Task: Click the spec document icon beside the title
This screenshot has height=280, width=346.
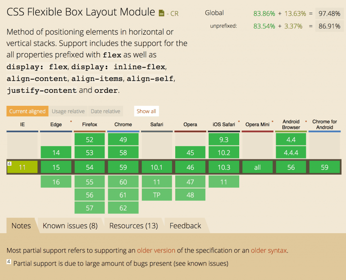Action: (x=162, y=14)
